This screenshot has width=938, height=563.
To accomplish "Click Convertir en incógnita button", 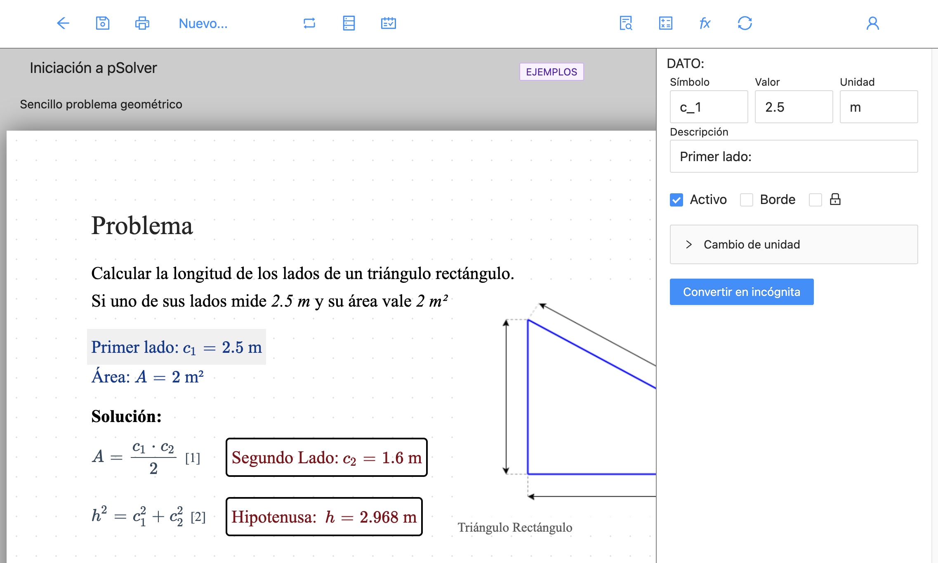I will click(742, 292).
